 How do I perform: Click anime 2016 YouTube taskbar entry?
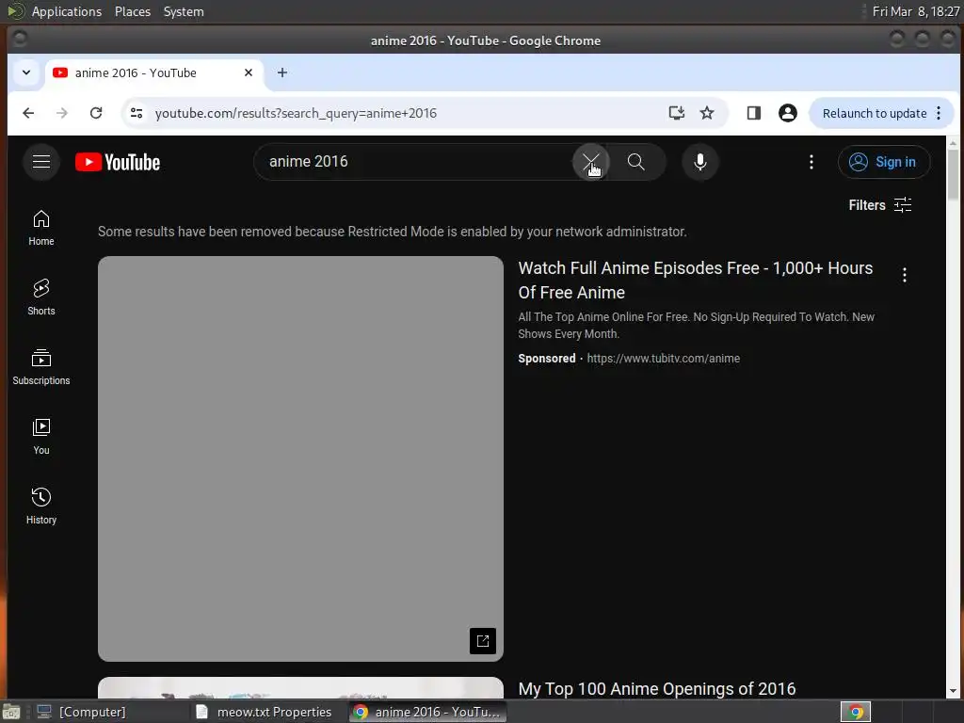pyautogui.click(x=428, y=712)
